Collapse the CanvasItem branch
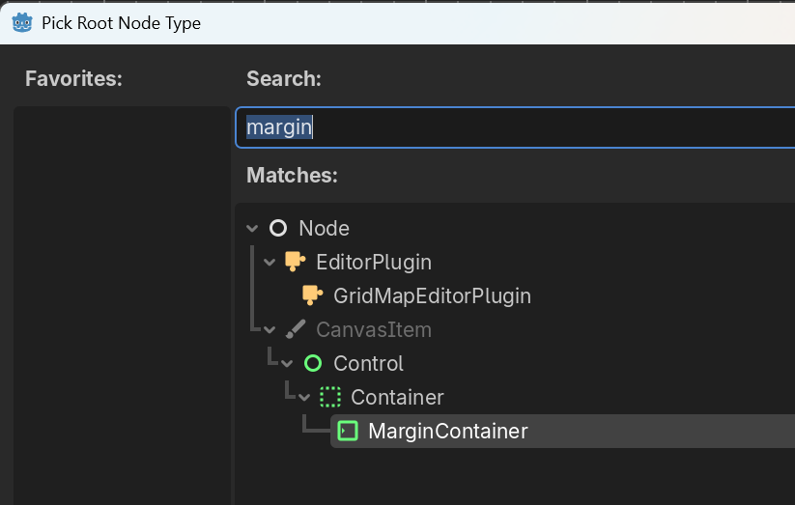795x505 pixels. point(270,329)
